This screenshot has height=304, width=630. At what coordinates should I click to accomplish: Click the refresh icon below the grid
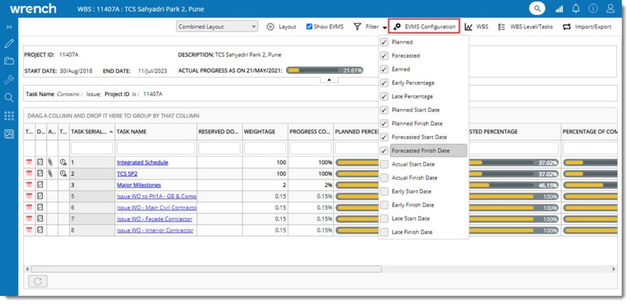point(38,281)
